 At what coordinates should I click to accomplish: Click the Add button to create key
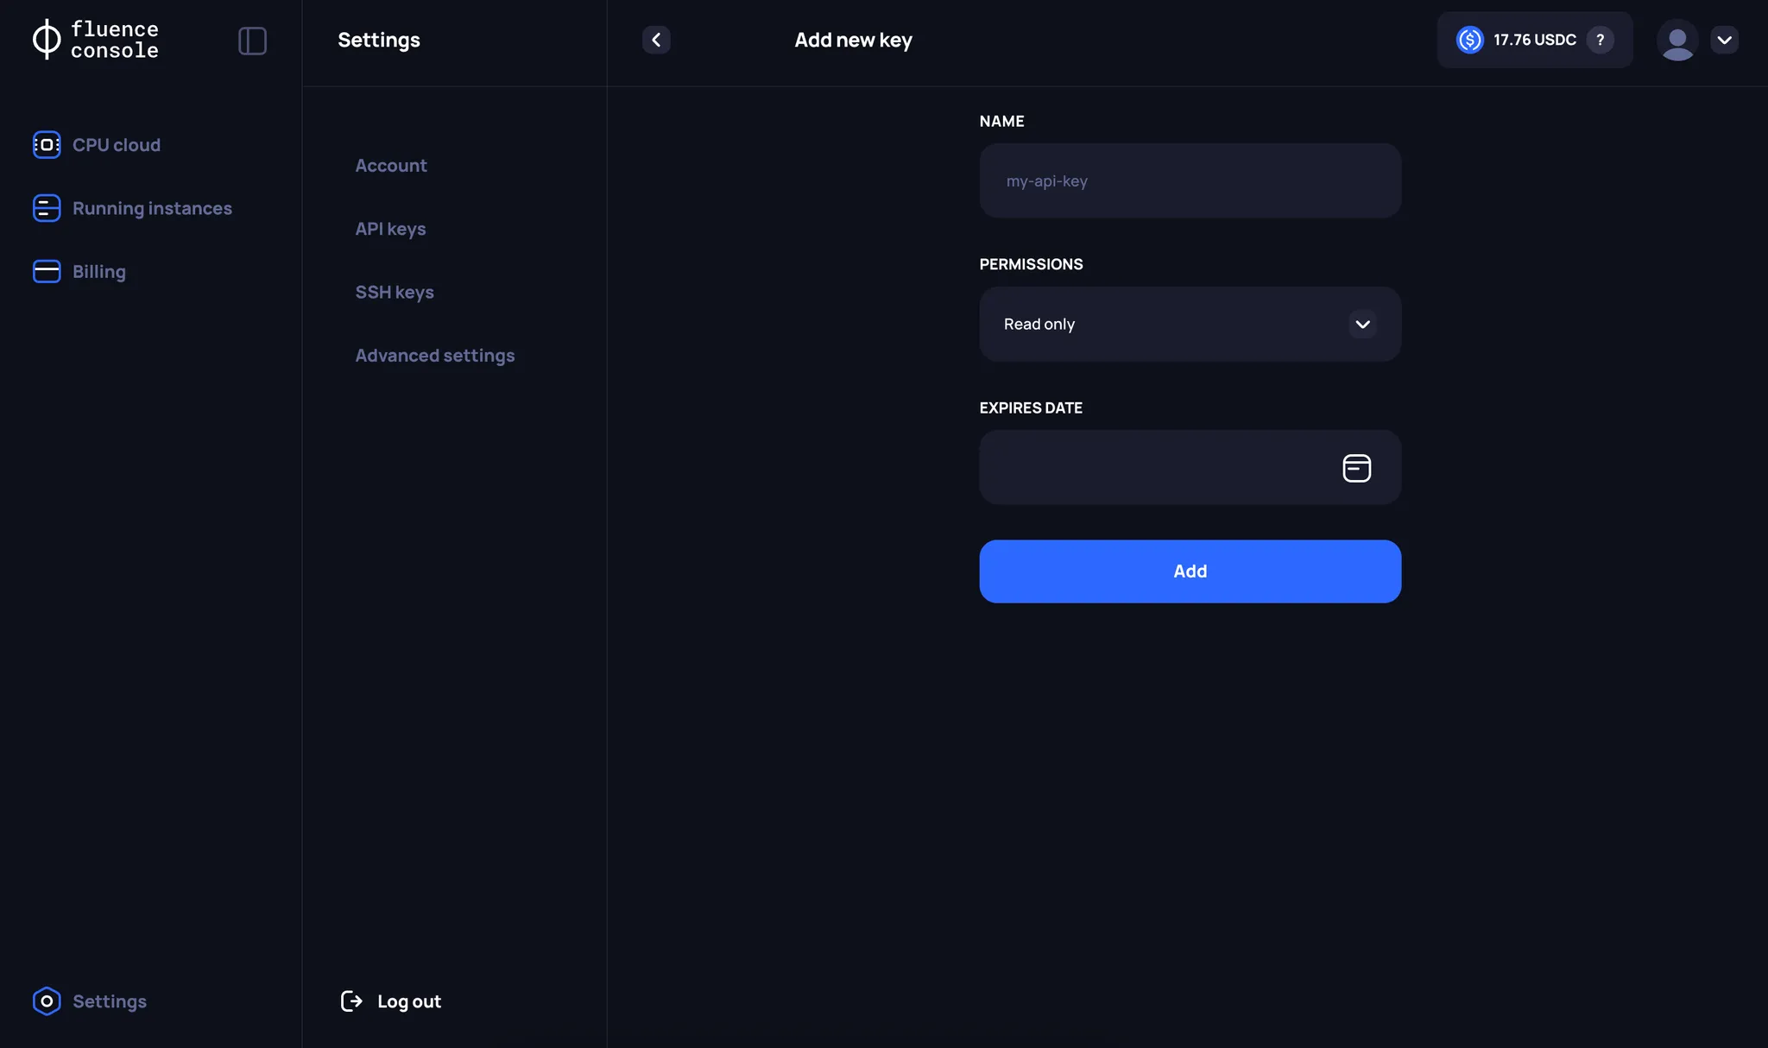[1190, 571]
